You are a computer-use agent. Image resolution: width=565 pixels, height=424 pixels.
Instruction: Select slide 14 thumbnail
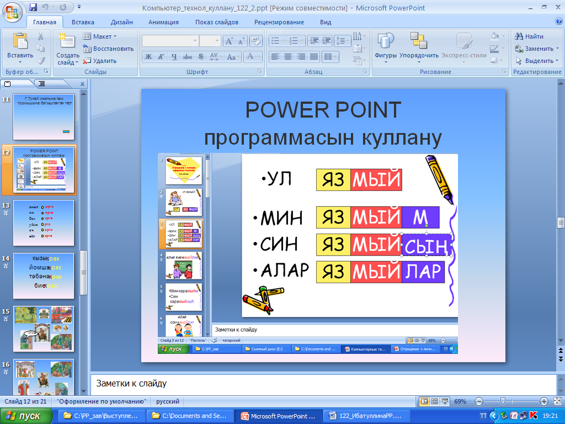[x=44, y=276]
